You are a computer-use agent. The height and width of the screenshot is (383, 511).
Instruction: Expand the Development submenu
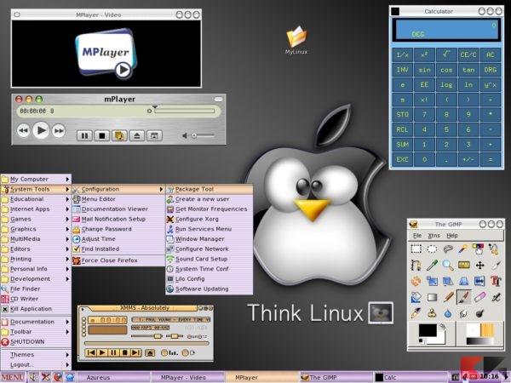click(36, 279)
